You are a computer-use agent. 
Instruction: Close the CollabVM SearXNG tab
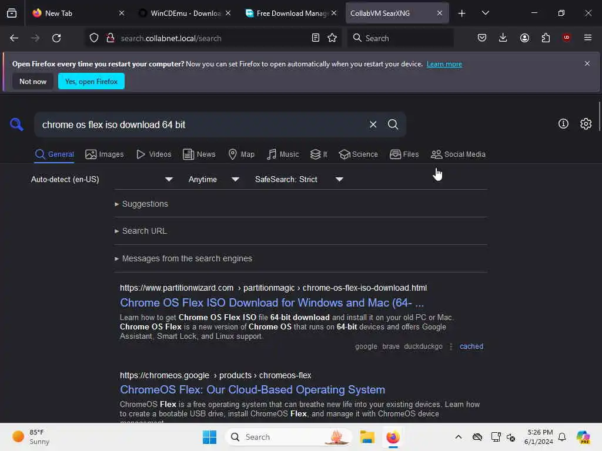pyautogui.click(x=440, y=13)
